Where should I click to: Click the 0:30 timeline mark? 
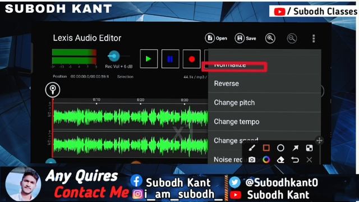(x=185, y=100)
